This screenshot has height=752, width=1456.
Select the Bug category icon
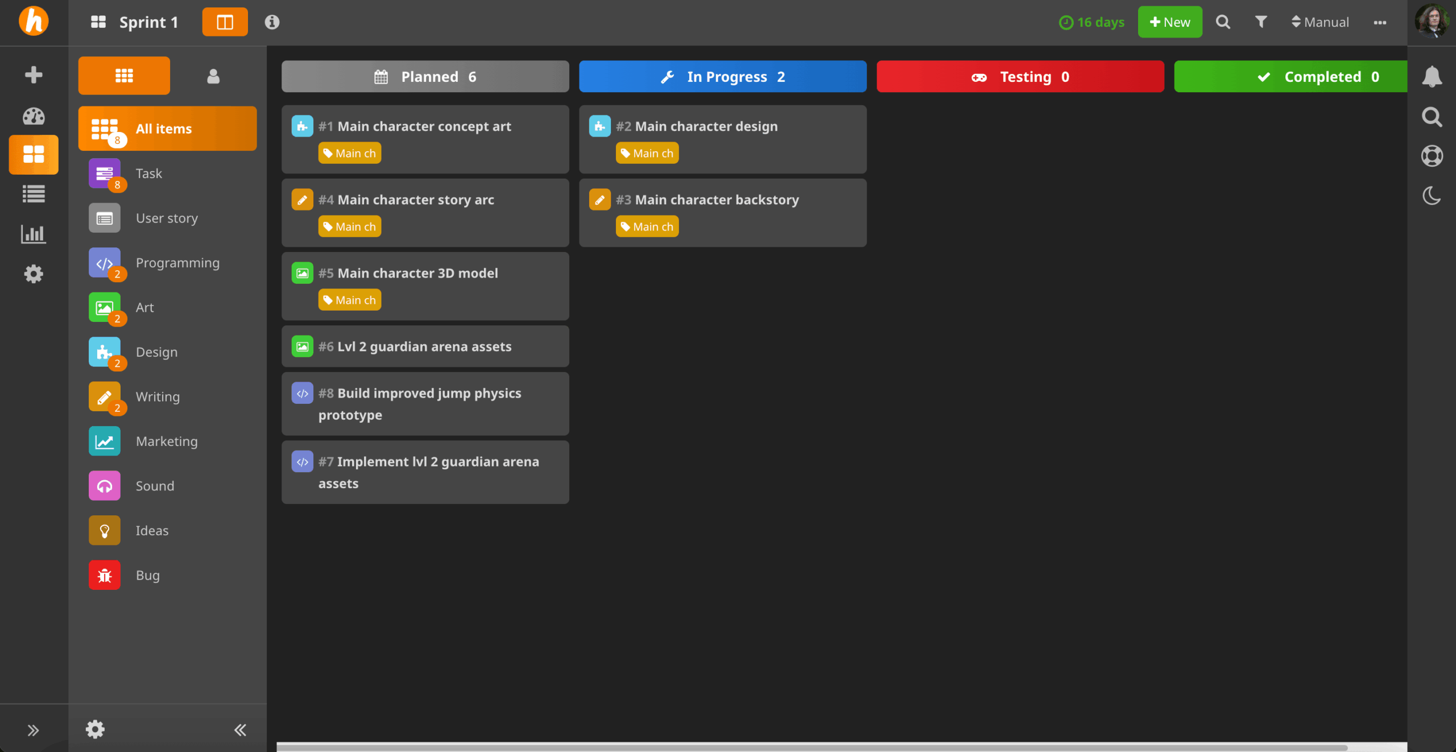105,575
